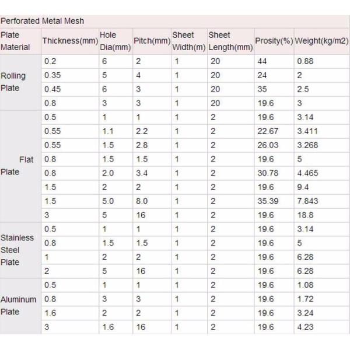Screen dimensions: 350x350
Task: Click the 0.35 thickness cell
Action: [52, 75]
